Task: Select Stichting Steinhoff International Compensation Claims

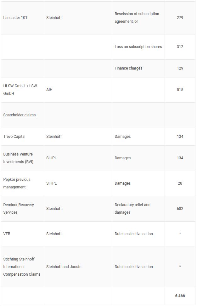Action: pos(22,267)
